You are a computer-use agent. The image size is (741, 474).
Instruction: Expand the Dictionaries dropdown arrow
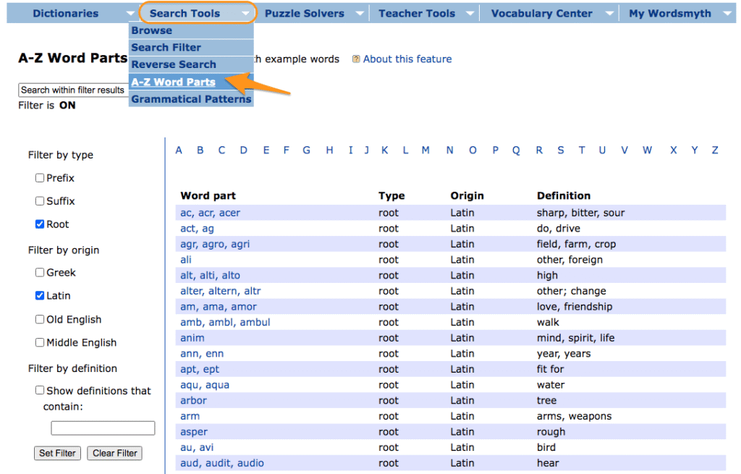pyautogui.click(x=130, y=13)
